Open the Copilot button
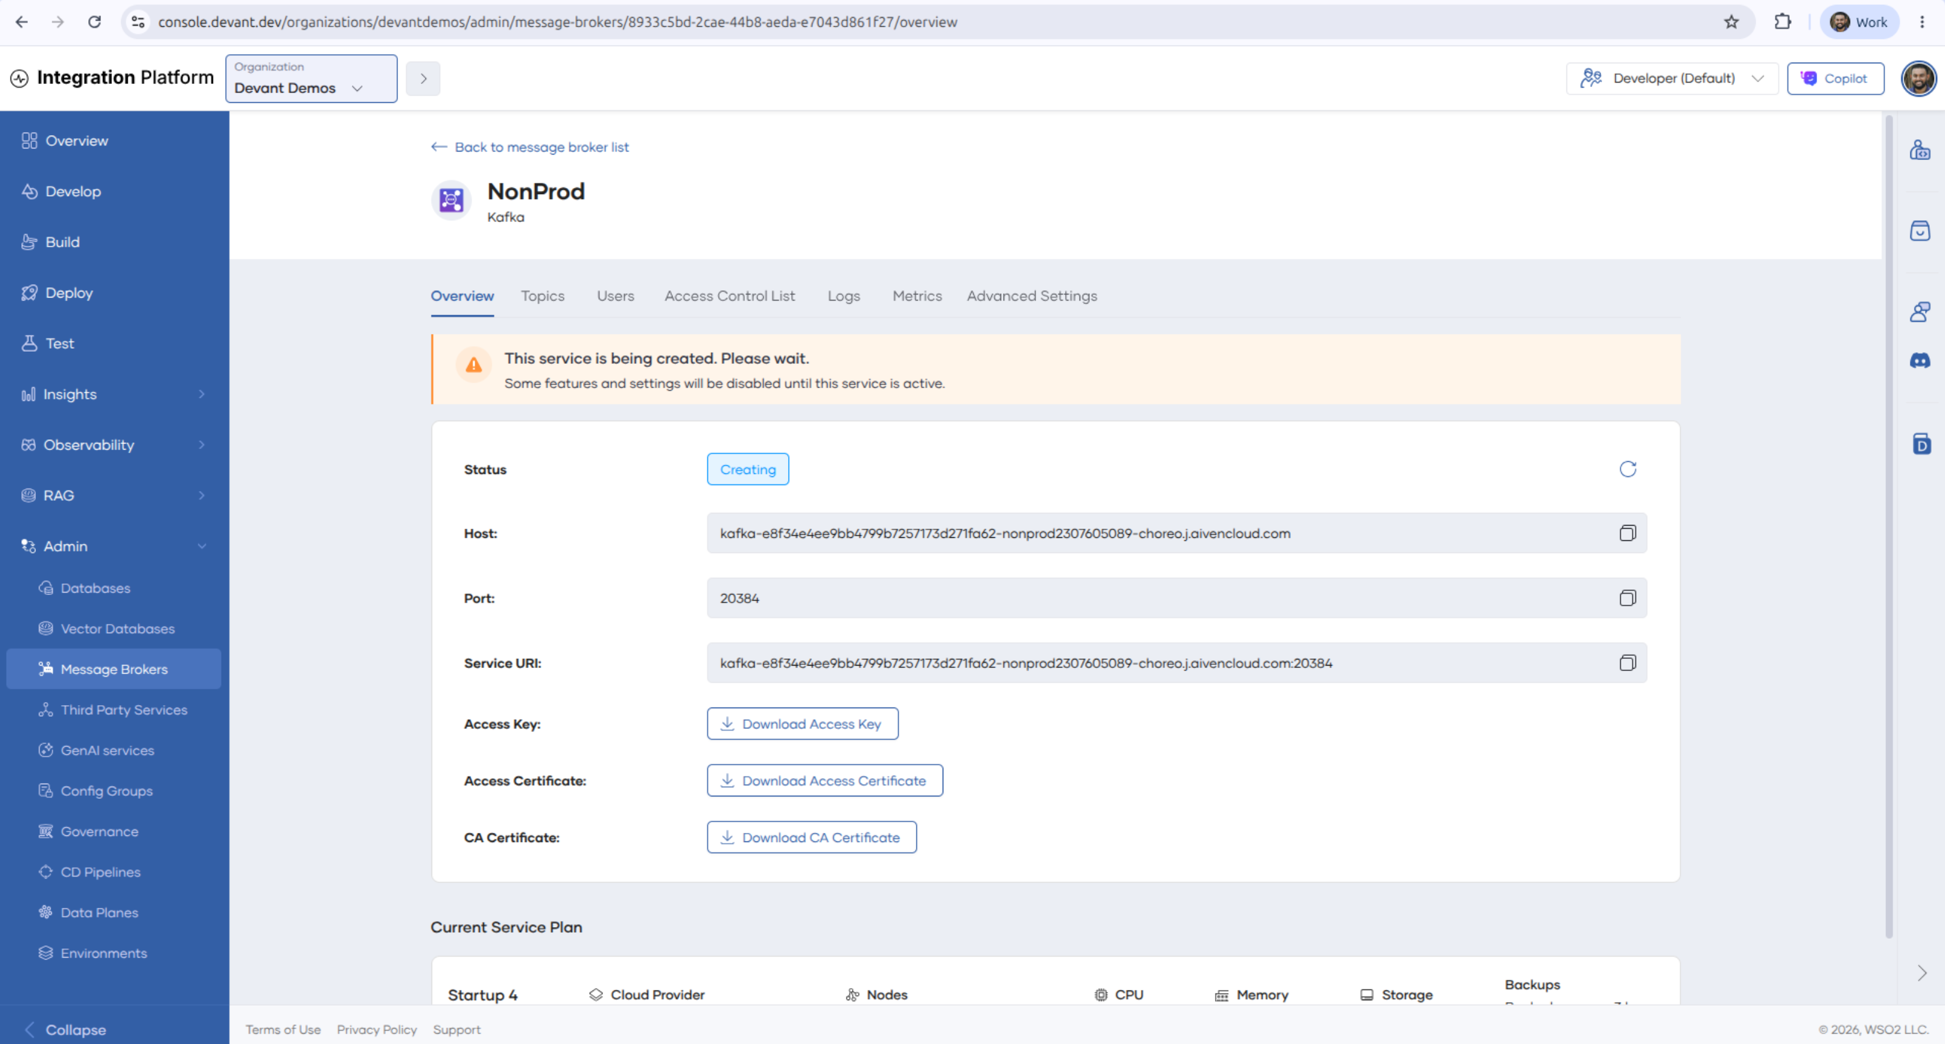This screenshot has height=1044, width=1945. [x=1835, y=78]
